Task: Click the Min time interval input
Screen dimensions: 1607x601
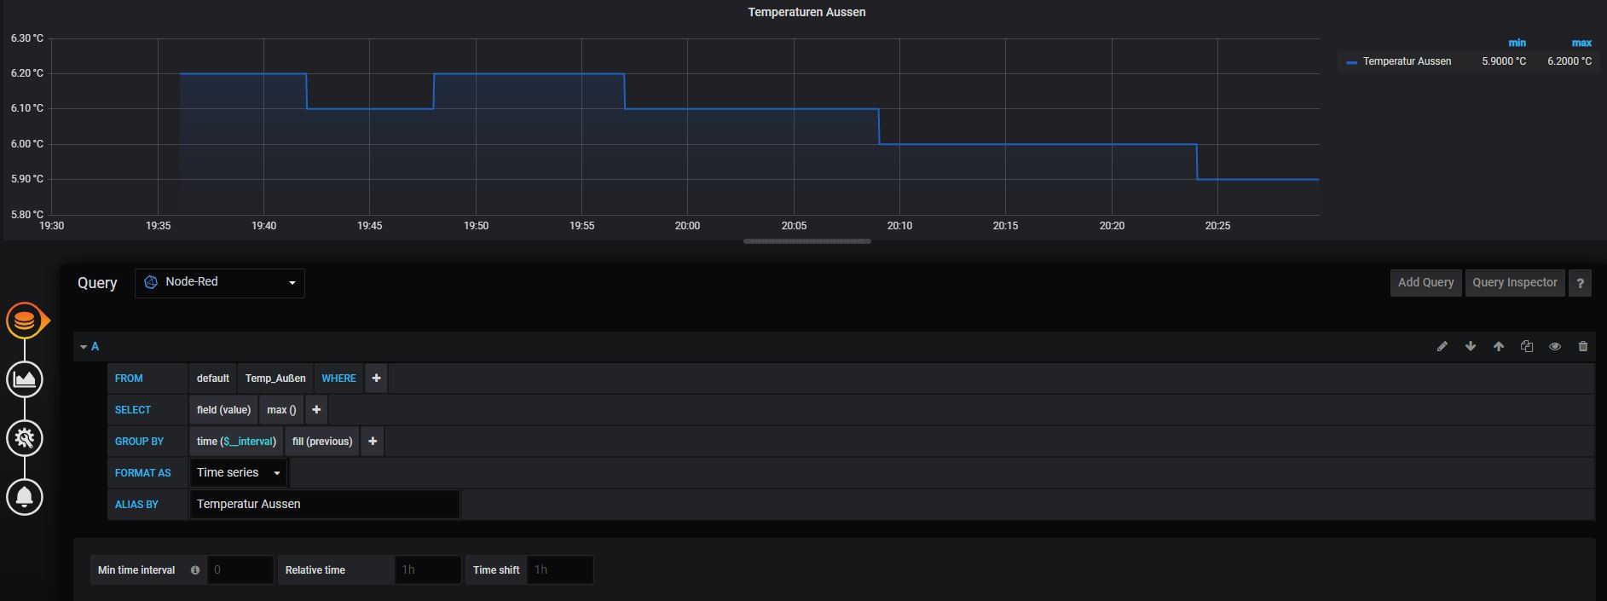Action: tap(240, 570)
